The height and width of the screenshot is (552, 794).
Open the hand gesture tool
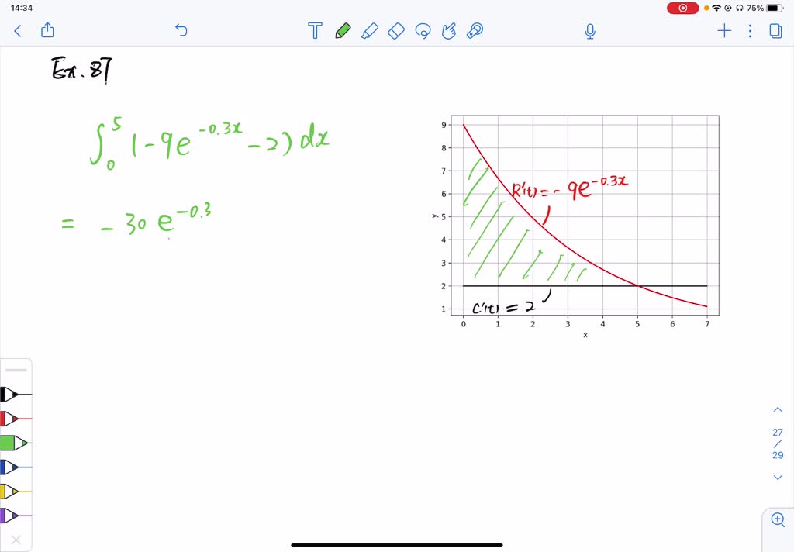pyautogui.click(x=449, y=31)
